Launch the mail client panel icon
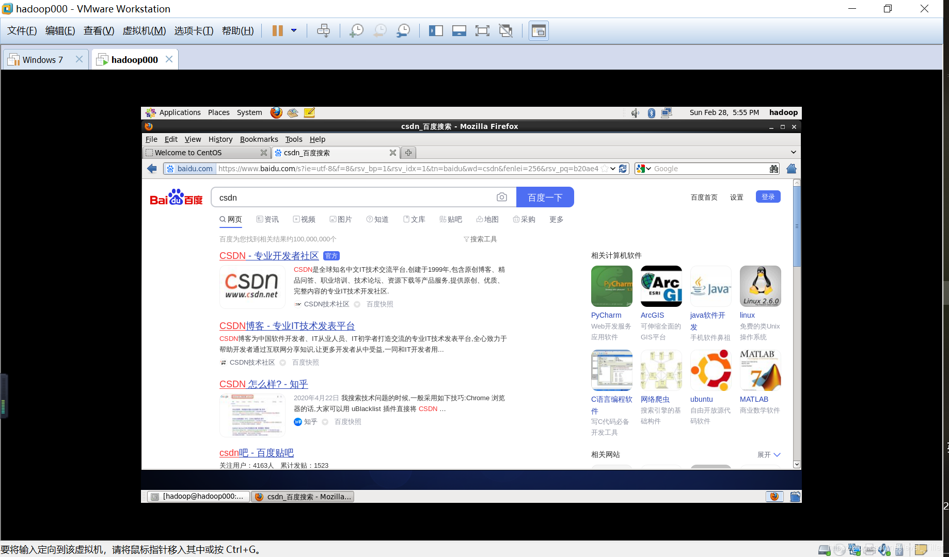Image resolution: width=949 pixels, height=557 pixels. [293, 112]
